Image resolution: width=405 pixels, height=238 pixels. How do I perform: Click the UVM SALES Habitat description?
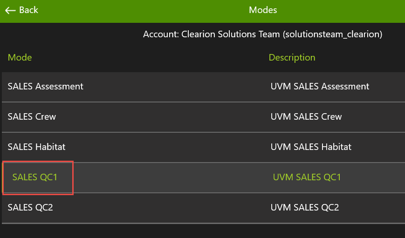[x=311, y=147]
